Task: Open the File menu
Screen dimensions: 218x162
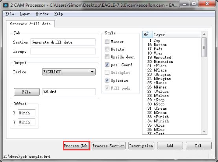Action: 9,14
